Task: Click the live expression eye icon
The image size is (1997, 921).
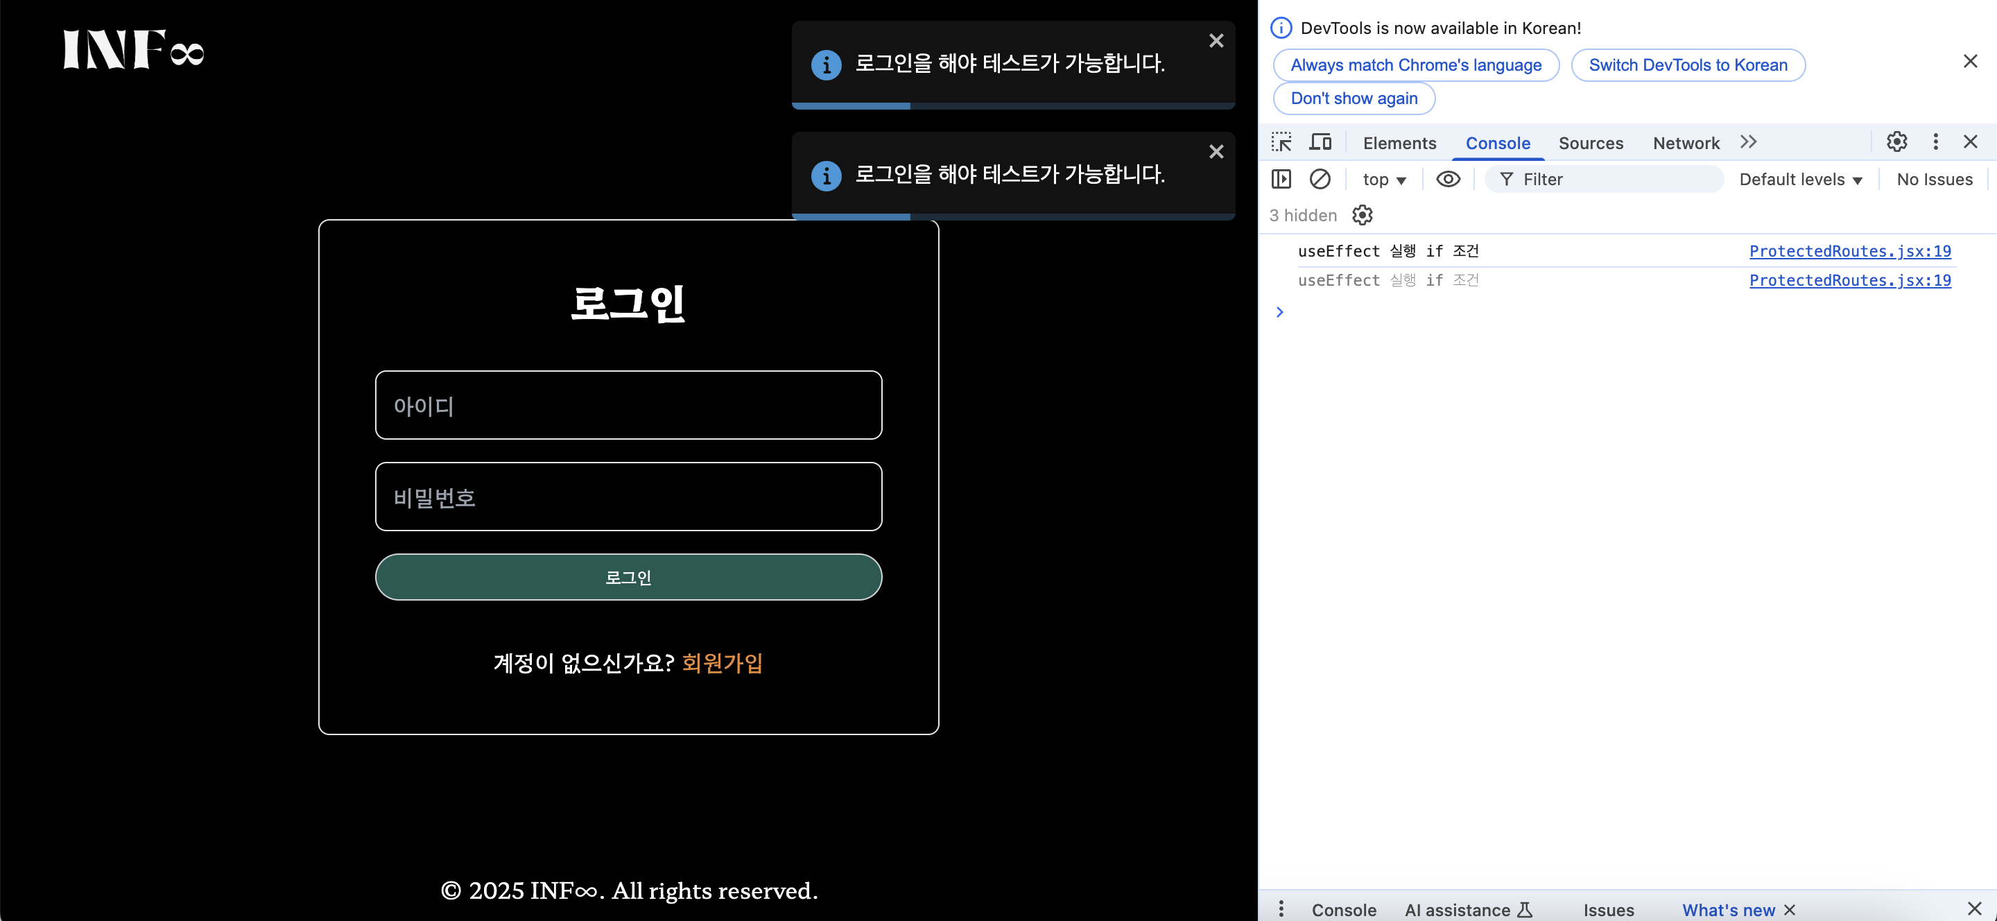Action: (x=1447, y=179)
